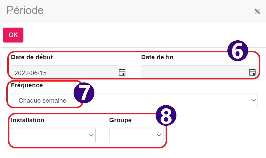Screen dimensions: 266x158
Task: Click the chevron arrow of the Installation dropdown
Action: tap(91, 135)
